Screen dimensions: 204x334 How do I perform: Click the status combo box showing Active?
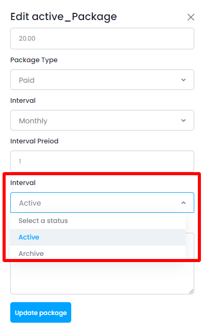[x=102, y=202]
